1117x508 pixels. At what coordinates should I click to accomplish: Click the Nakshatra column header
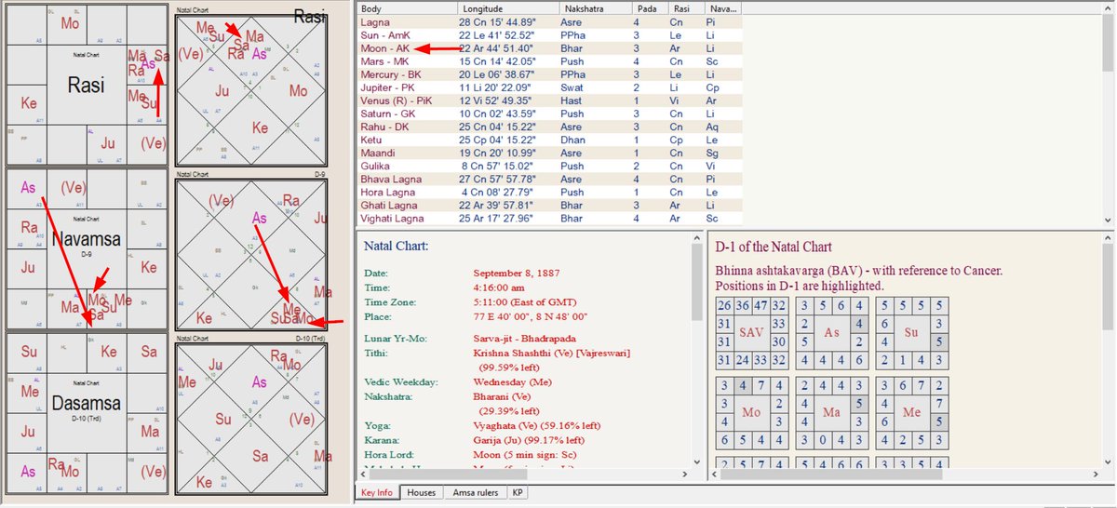(595, 7)
